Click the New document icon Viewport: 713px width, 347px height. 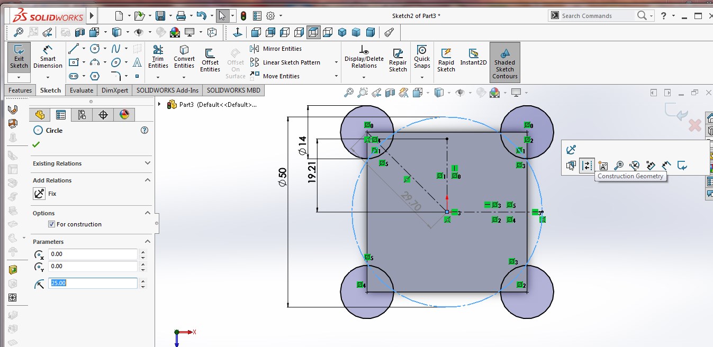[x=119, y=16]
